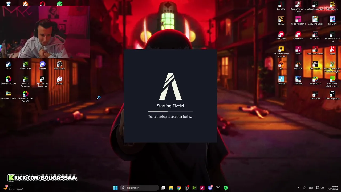Select the Grand Theft Auto V shortcut

point(332,67)
